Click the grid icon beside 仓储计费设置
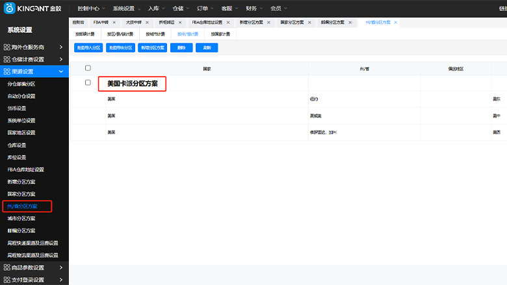The width and height of the screenshot is (507, 285). (x=6, y=60)
